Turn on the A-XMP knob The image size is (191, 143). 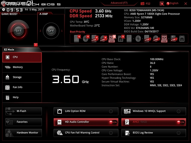click(51, 31)
